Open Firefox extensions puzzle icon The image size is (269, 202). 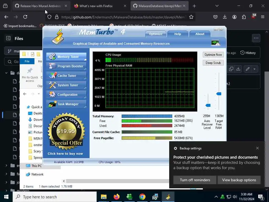click(244, 17)
